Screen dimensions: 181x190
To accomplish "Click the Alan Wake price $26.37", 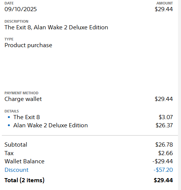I will point(164,125).
